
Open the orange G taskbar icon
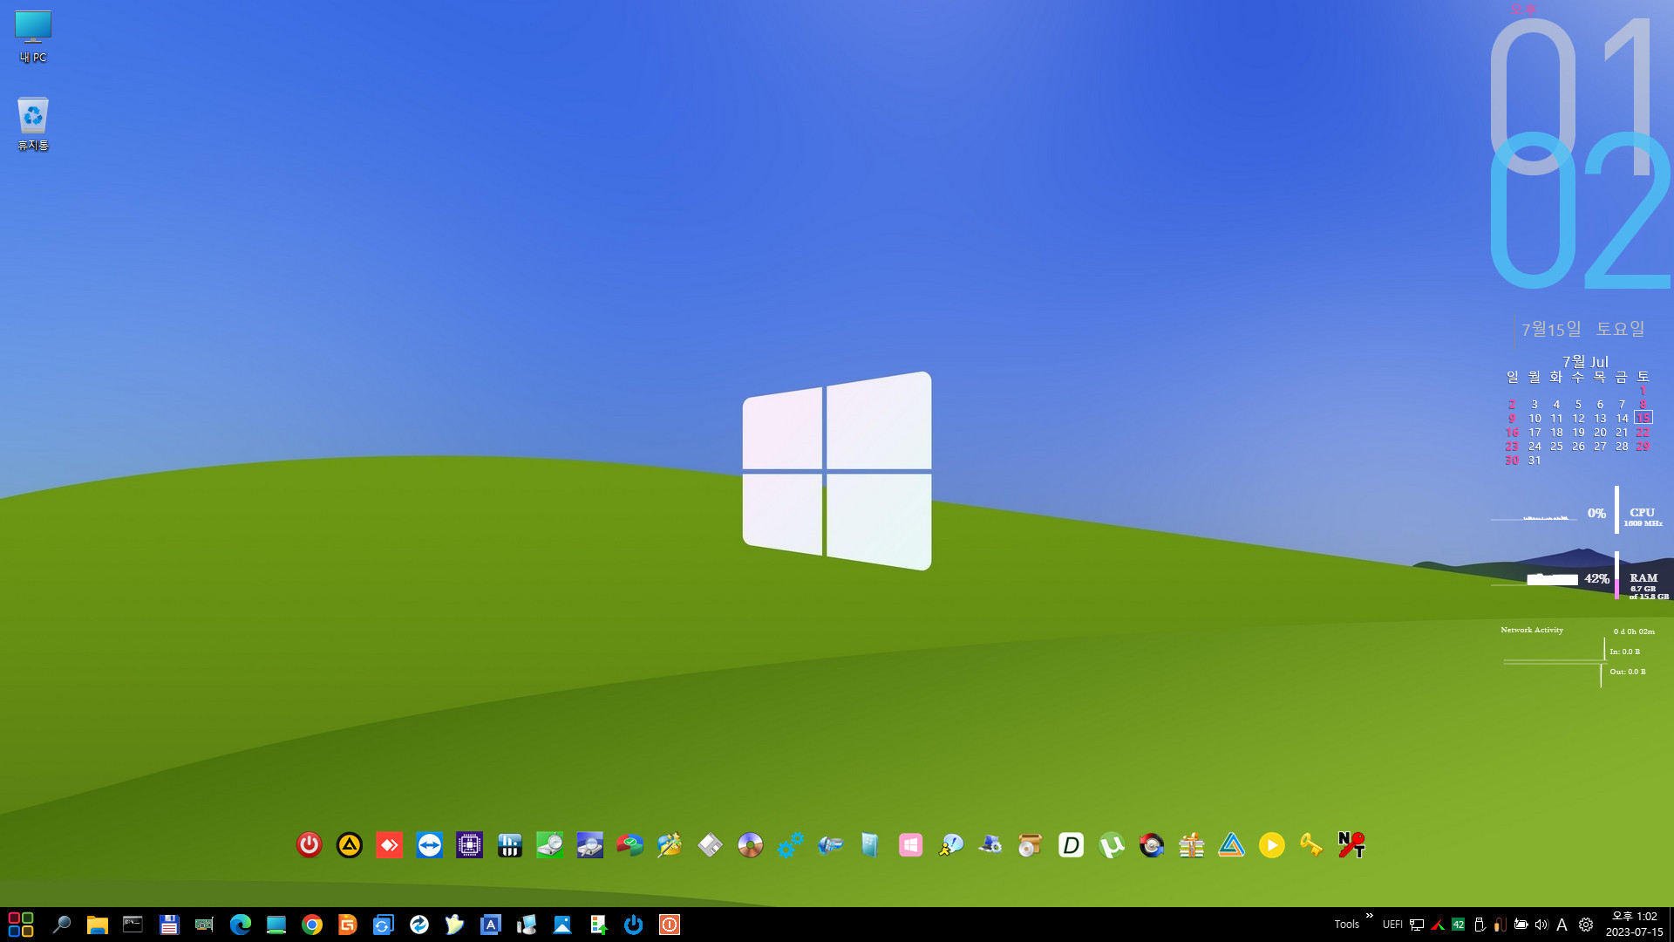[348, 925]
